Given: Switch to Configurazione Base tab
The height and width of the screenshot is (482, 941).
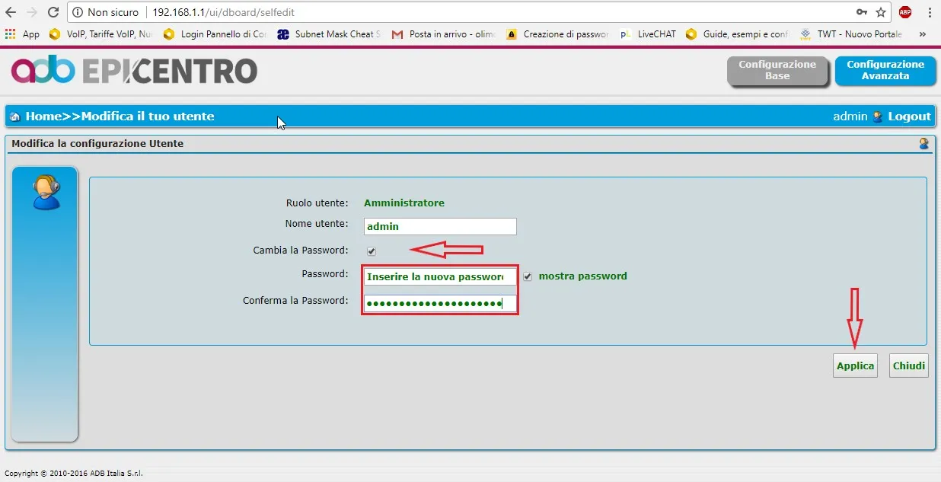Looking at the screenshot, I should [x=777, y=71].
